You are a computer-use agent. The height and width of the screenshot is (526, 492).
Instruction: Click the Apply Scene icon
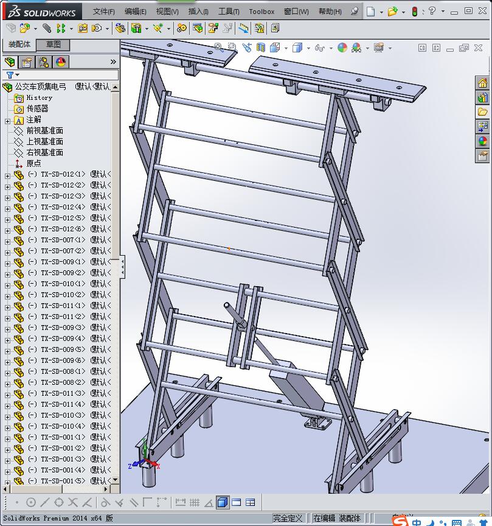[356, 47]
